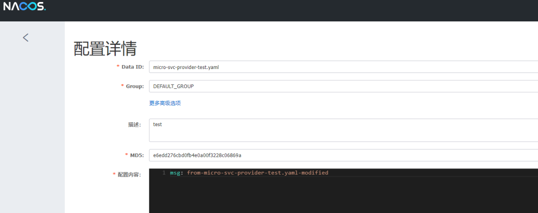Click the MD5 hash input field
The height and width of the screenshot is (213, 538).
343,155
